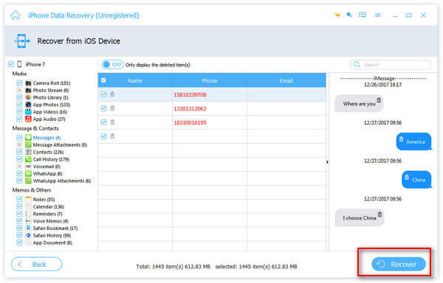Open Voicemail (0) category
This screenshot has height=283, width=443.
47,167
